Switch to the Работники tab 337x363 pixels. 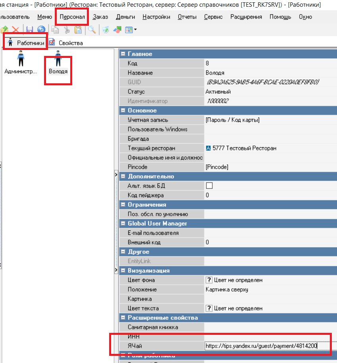point(26,43)
